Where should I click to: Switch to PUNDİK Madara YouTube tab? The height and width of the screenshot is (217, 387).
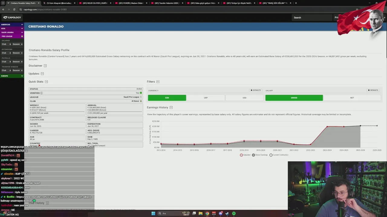(131, 3)
